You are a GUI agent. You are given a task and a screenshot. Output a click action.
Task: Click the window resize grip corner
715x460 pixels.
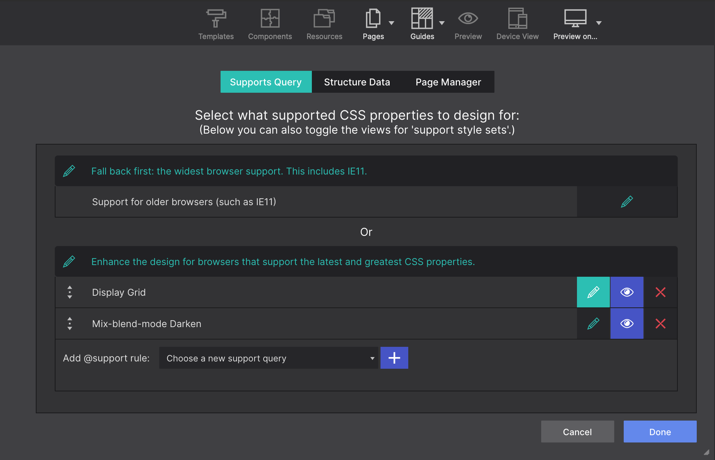click(707, 452)
